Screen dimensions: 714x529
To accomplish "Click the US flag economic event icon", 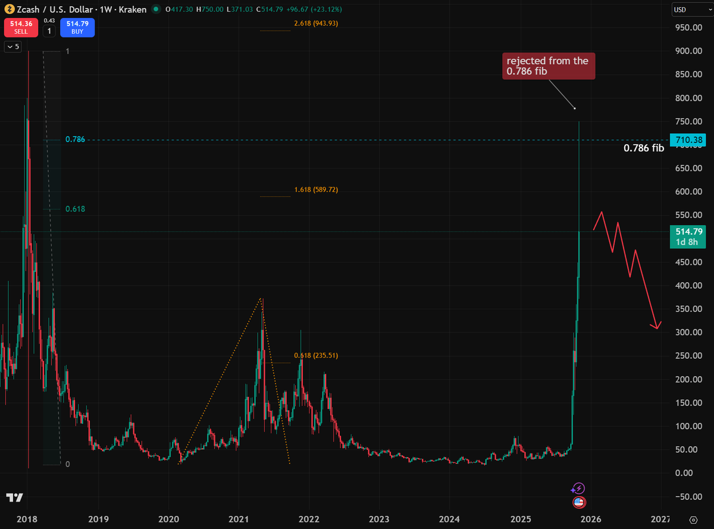I will (x=578, y=503).
